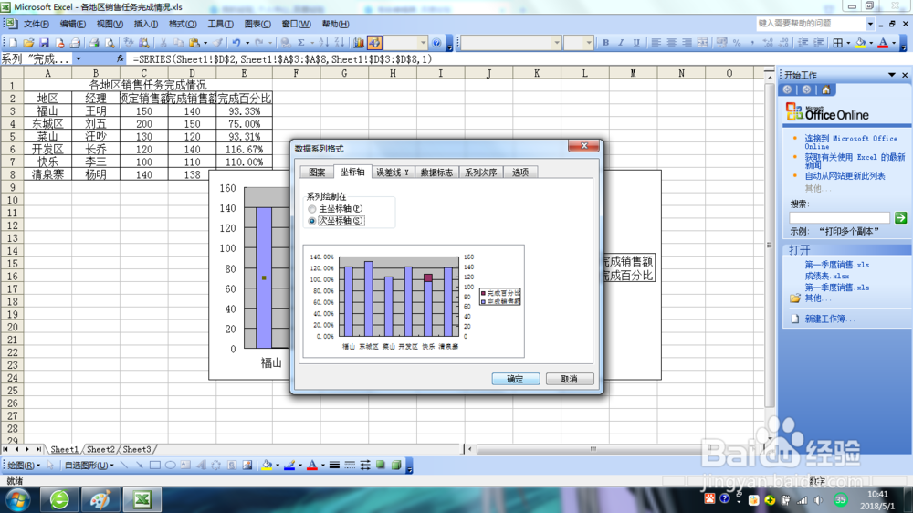Image resolution: width=913 pixels, height=513 pixels.
Task: Open the help question box dropdown
Action: (870, 24)
